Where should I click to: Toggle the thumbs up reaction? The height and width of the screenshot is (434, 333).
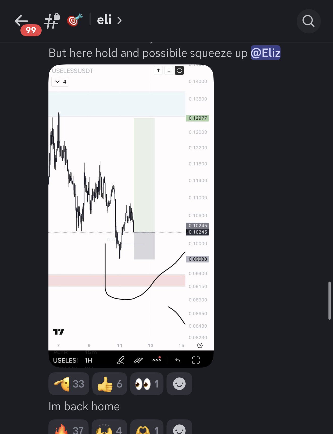110,384
